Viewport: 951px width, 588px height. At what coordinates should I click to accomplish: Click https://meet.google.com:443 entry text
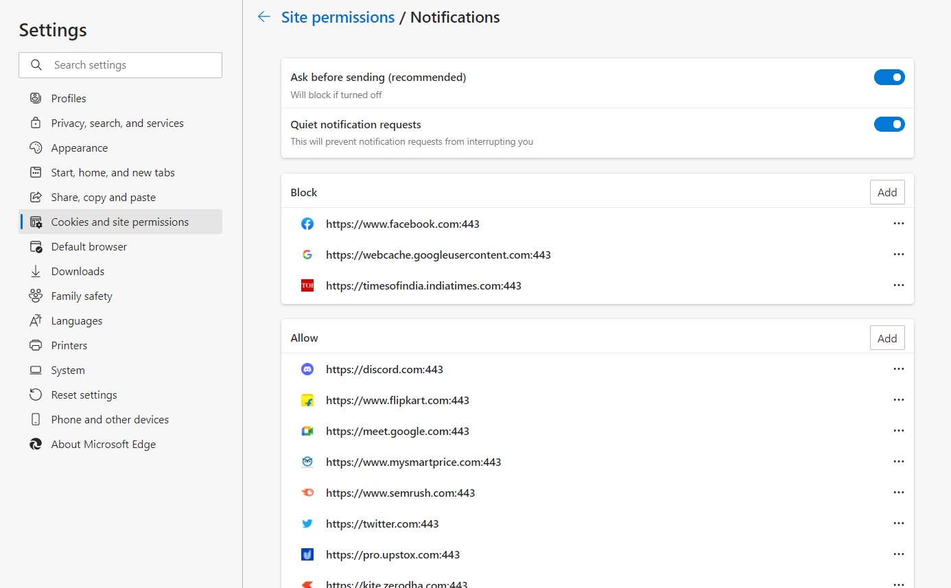[x=397, y=431]
